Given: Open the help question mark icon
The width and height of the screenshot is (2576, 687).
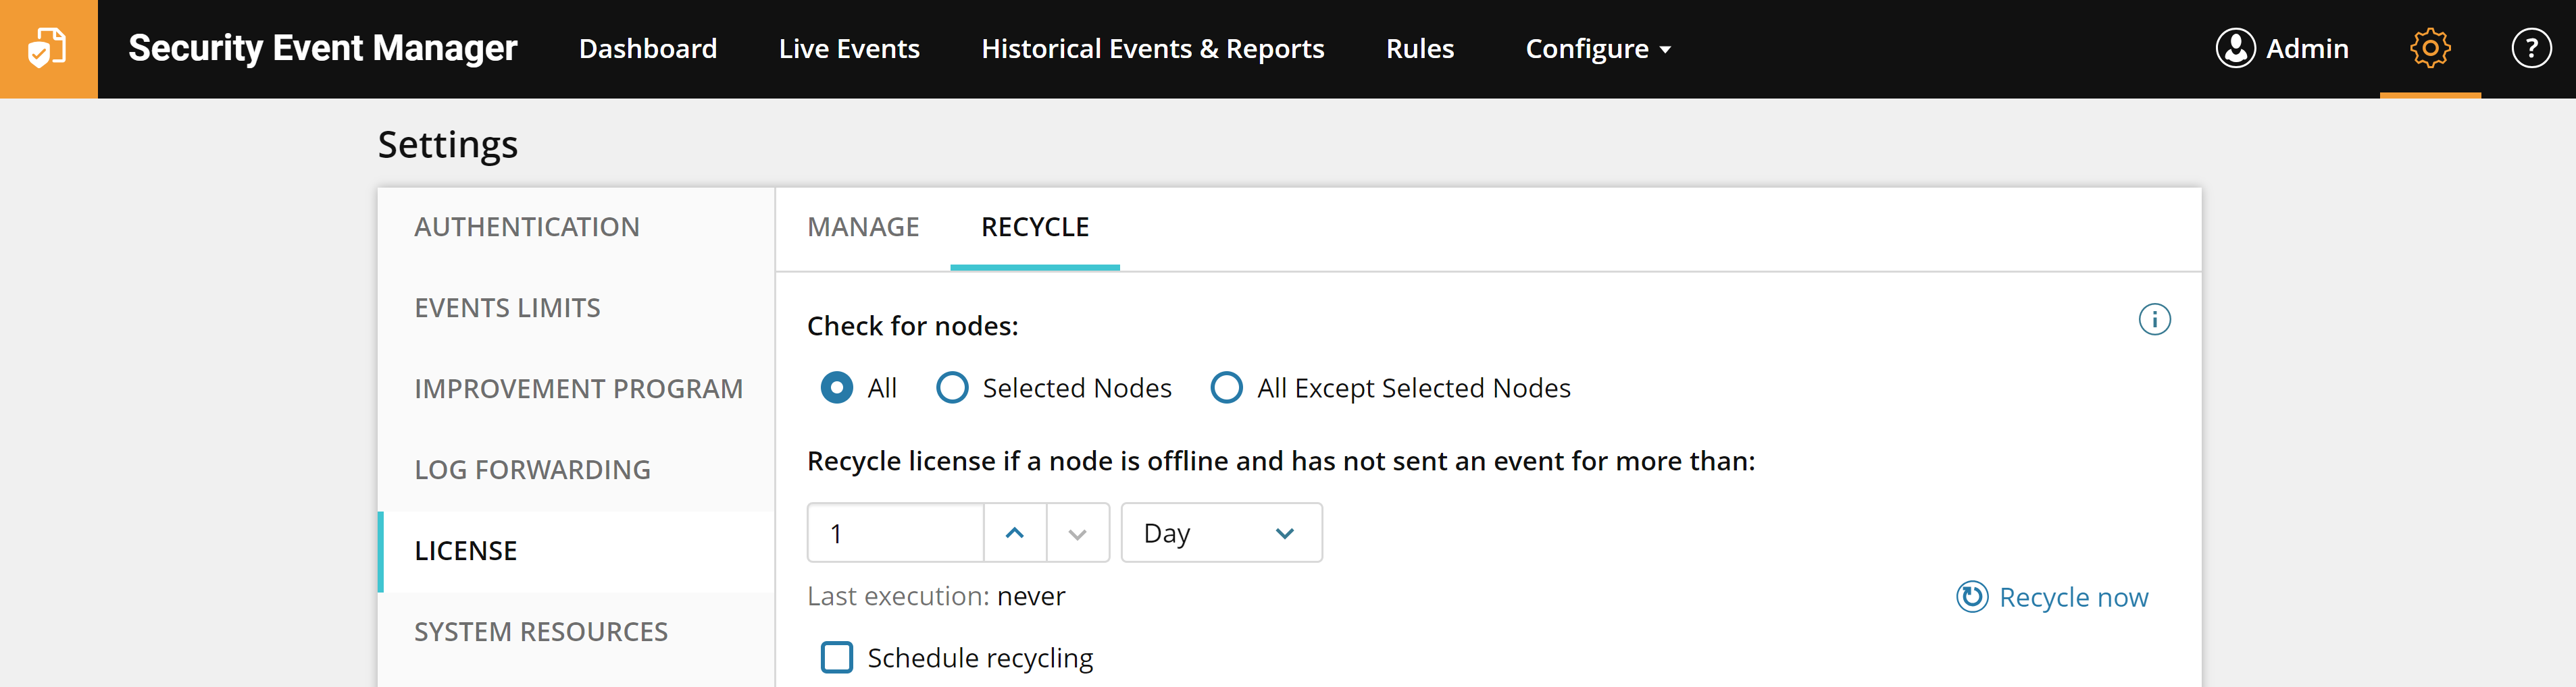Looking at the screenshot, I should (x=2530, y=48).
